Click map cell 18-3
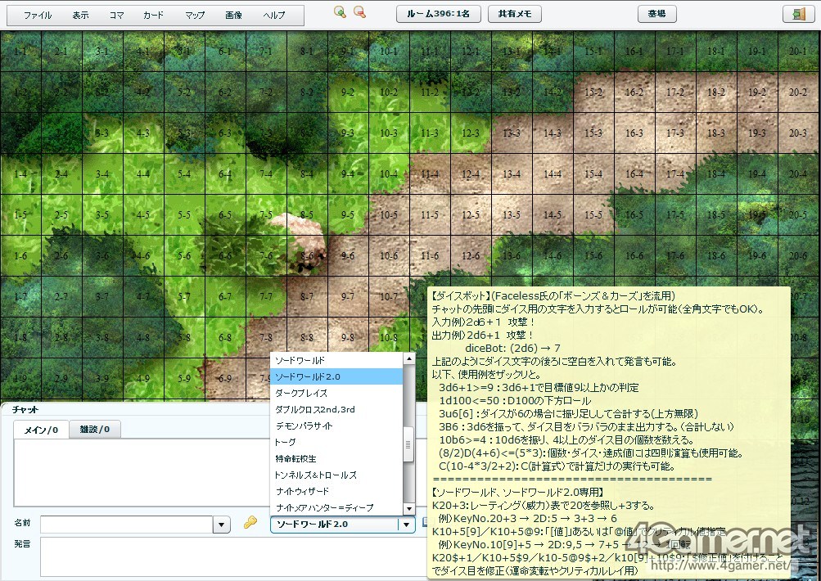The image size is (821, 581). pyautogui.click(x=715, y=133)
